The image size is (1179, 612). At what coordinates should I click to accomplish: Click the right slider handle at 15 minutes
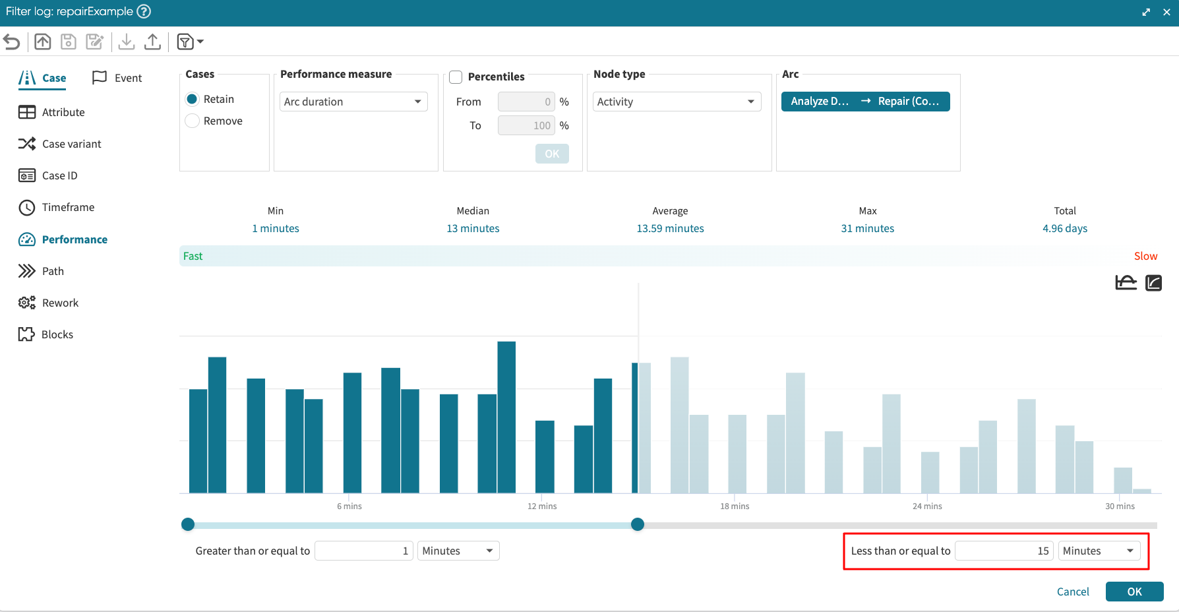click(x=638, y=524)
